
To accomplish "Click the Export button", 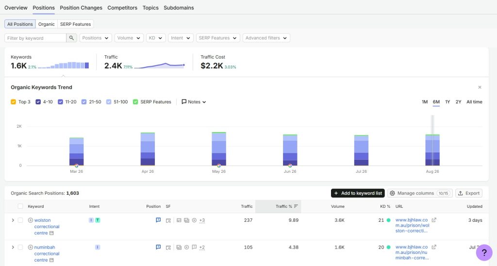I will point(469,193).
